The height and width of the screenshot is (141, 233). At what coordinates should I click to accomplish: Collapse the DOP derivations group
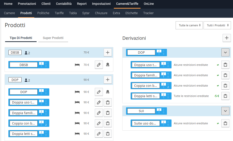[x=225, y=52]
